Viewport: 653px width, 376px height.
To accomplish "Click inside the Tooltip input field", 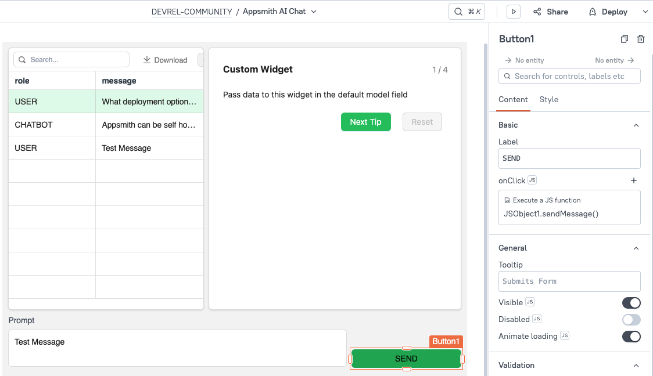I will point(569,281).
